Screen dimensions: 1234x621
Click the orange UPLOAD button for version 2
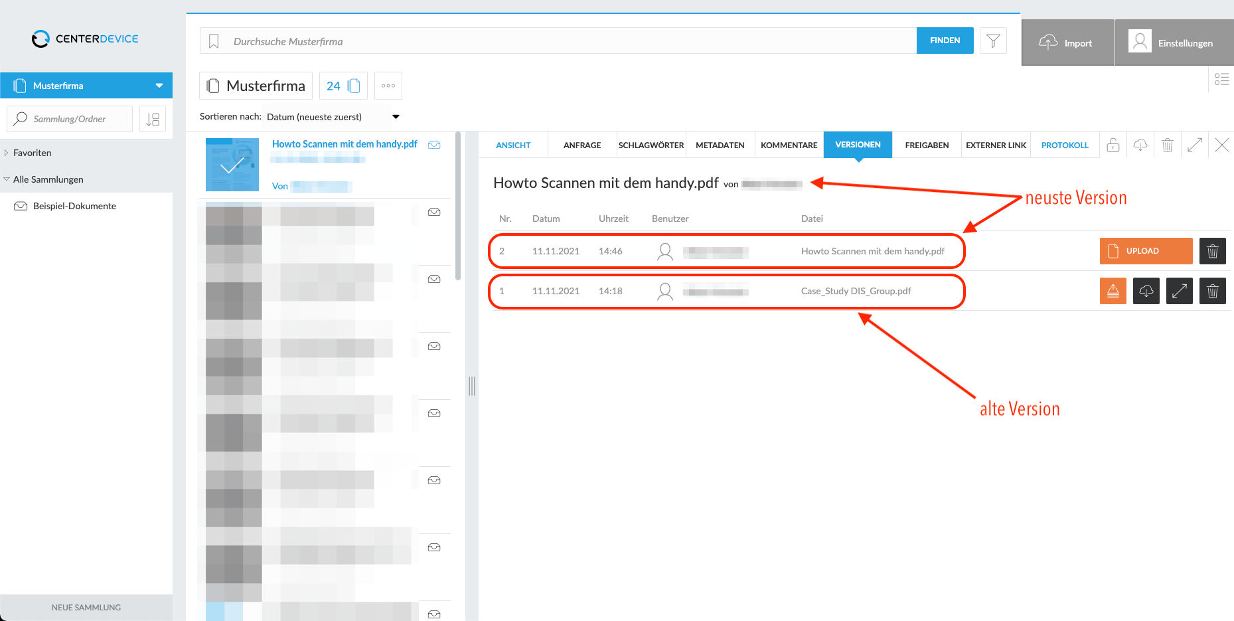click(1146, 251)
